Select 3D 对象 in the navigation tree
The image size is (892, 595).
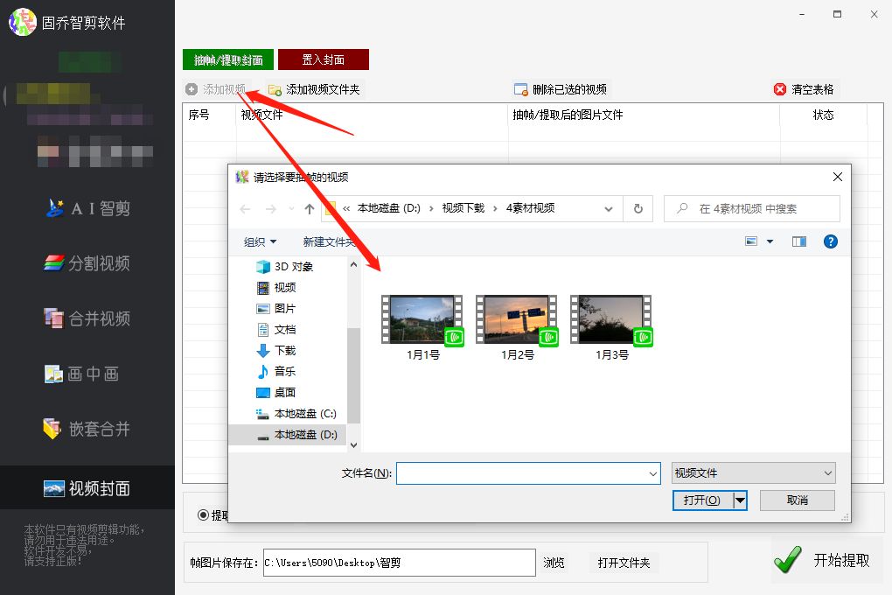[287, 267]
